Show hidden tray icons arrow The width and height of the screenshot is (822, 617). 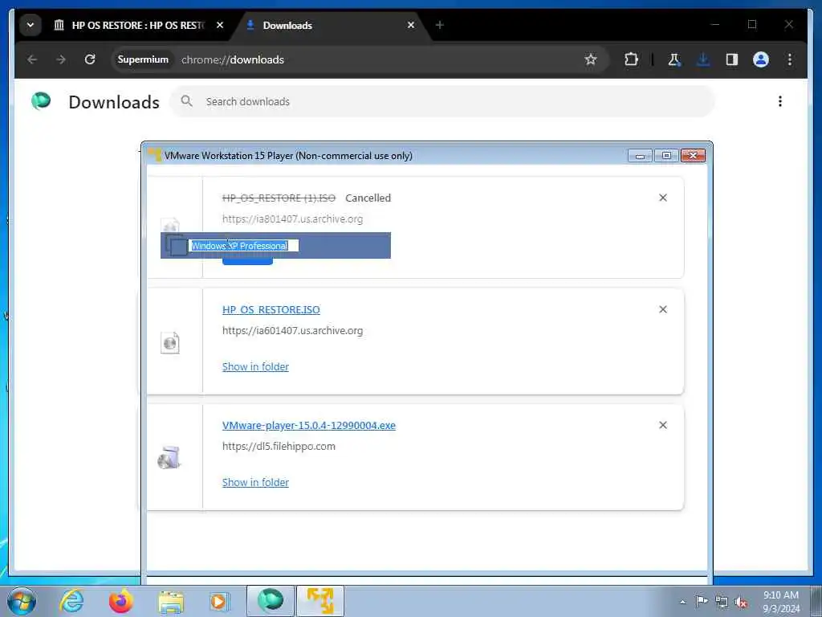(x=682, y=602)
